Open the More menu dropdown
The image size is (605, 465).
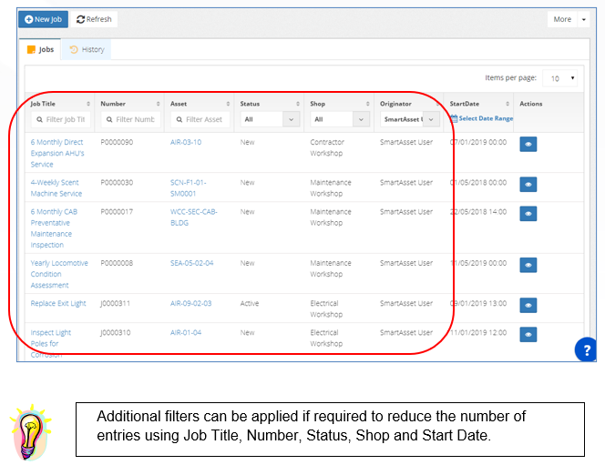point(567,19)
